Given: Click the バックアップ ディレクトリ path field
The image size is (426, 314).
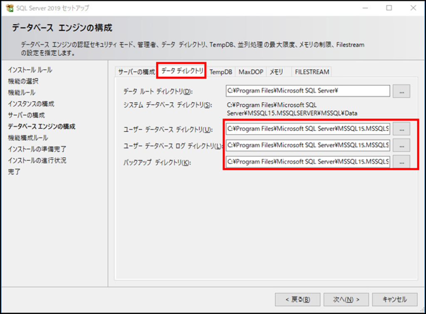Looking at the screenshot, I should 308,162.
